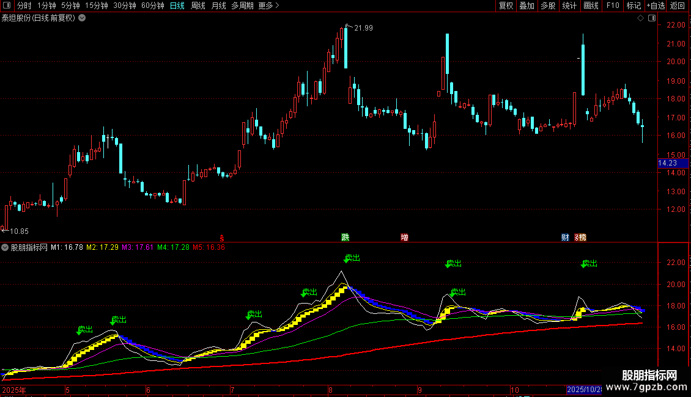Viewport: 691px width, 397px height.
Task: Select the 60分钟 period tab
Action: pos(152,5)
